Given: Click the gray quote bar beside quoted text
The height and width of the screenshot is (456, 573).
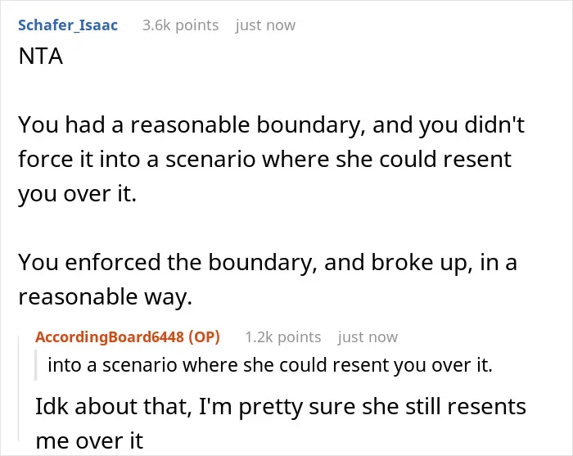Looking at the screenshot, I should pos(36,365).
